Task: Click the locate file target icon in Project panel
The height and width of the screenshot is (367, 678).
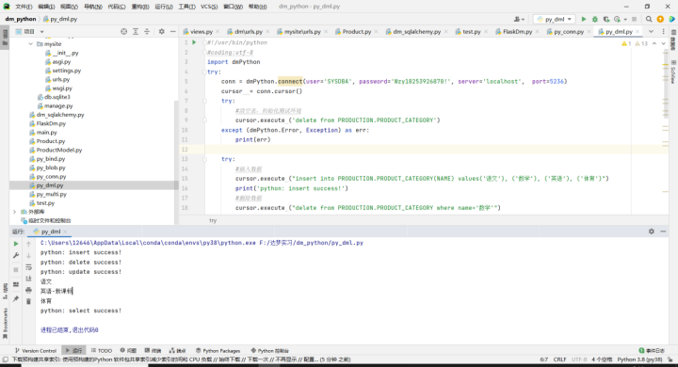Action: pyautogui.click(x=124, y=32)
